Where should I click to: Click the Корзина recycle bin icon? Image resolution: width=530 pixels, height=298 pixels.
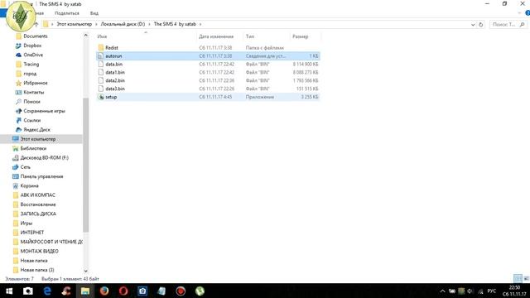(x=16, y=185)
